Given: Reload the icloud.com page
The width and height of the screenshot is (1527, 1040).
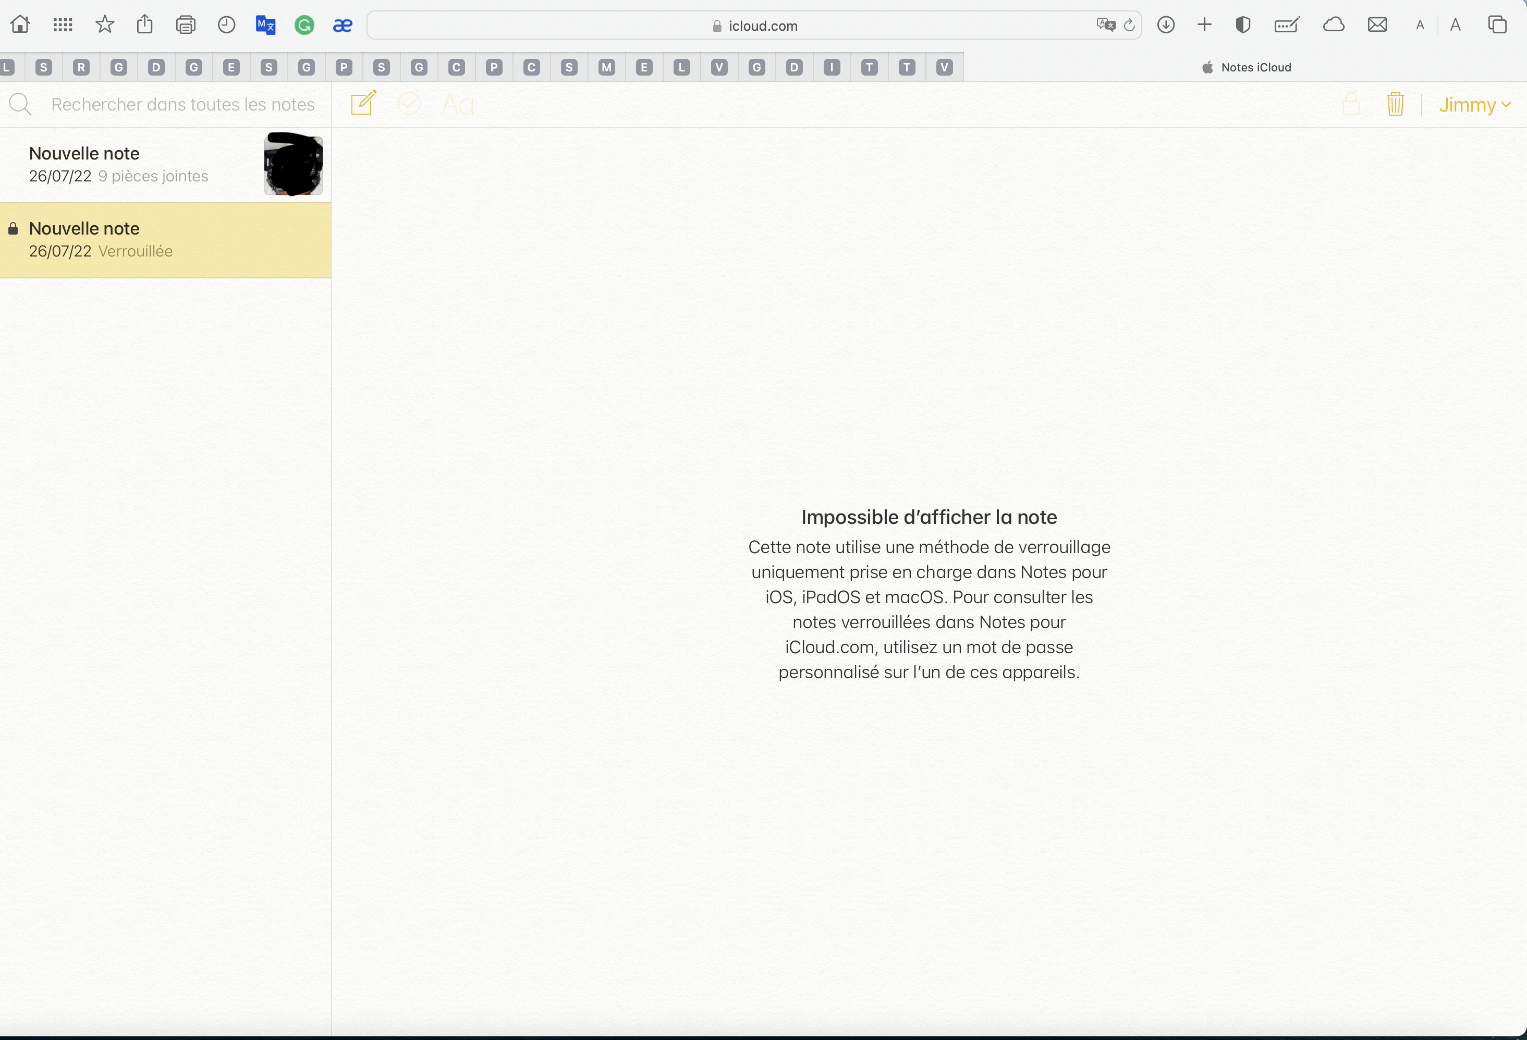Looking at the screenshot, I should coord(1130,25).
